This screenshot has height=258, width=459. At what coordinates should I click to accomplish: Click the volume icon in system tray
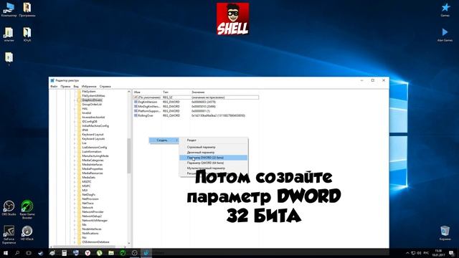click(419, 253)
